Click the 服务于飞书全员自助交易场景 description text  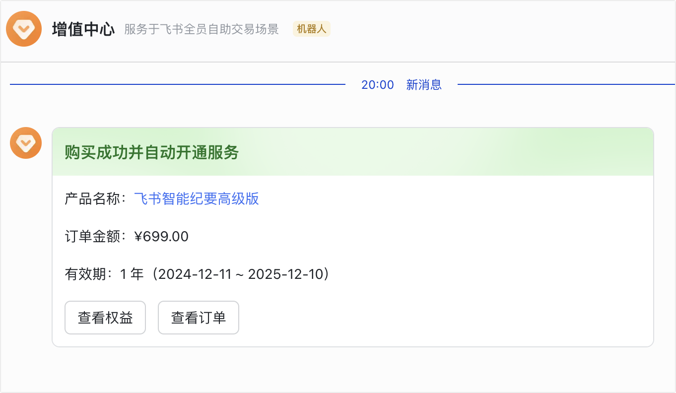point(202,29)
